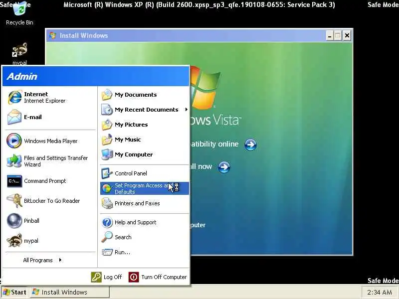This screenshot has width=399, height=299.
Task: Click the 'Pinball' label
Action: pos(31,221)
